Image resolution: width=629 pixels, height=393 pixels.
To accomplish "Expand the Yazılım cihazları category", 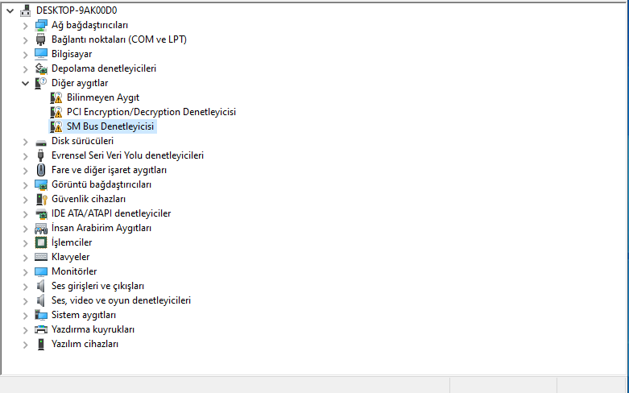I will pos(25,345).
